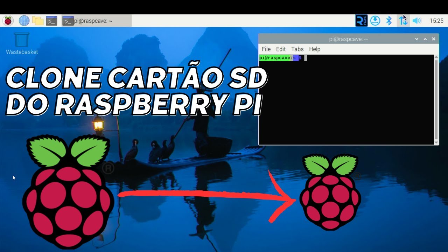Open the Raspberry Pi main menu

pyautogui.click(x=8, y=21)
